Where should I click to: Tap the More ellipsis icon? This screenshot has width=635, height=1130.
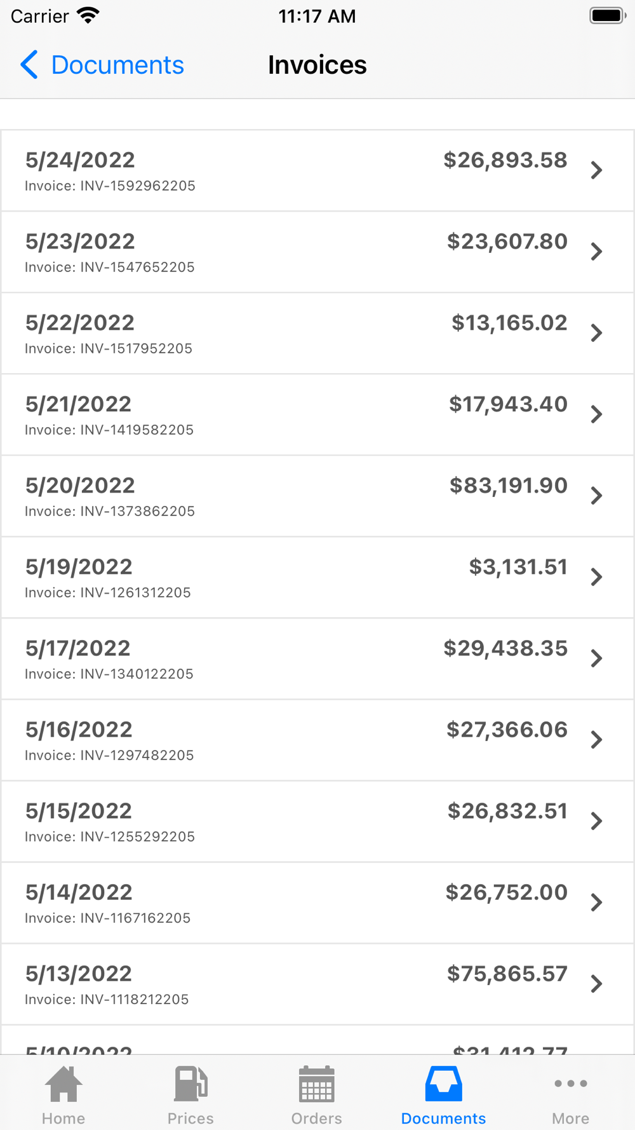click(x=570, y=1084)
